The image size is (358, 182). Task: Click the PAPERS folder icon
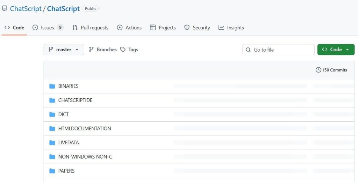click(x=52, y=171)
